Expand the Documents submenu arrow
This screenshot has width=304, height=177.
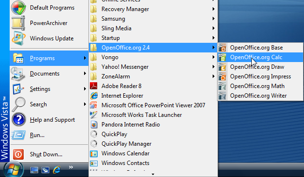click(85, 73)
